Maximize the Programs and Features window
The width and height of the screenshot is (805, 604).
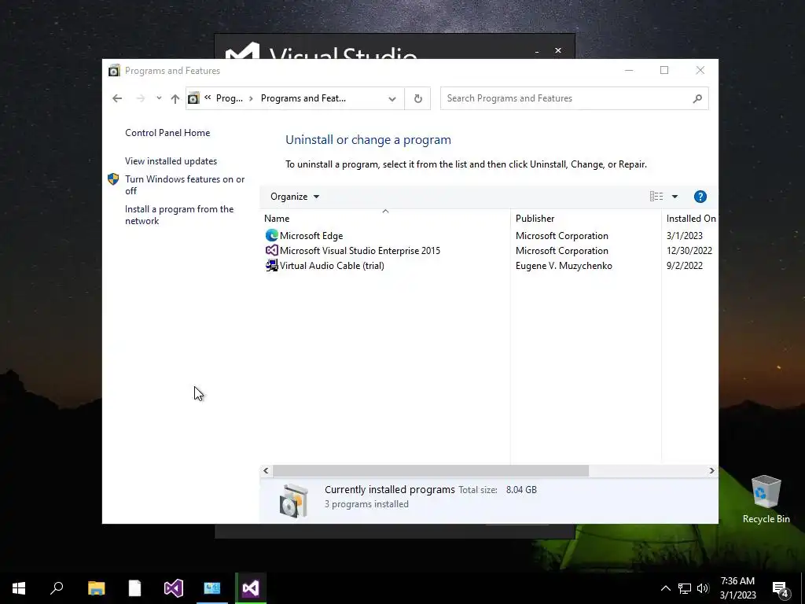tap(663, 70)
